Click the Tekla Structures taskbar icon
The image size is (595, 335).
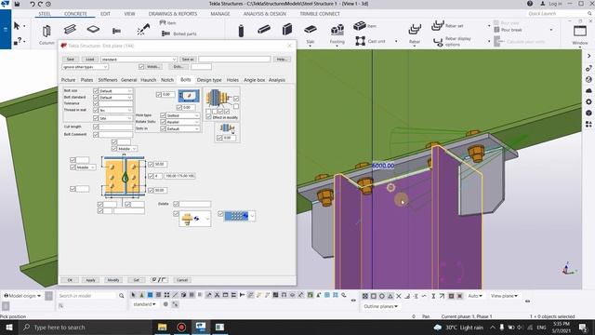point(201,327)
